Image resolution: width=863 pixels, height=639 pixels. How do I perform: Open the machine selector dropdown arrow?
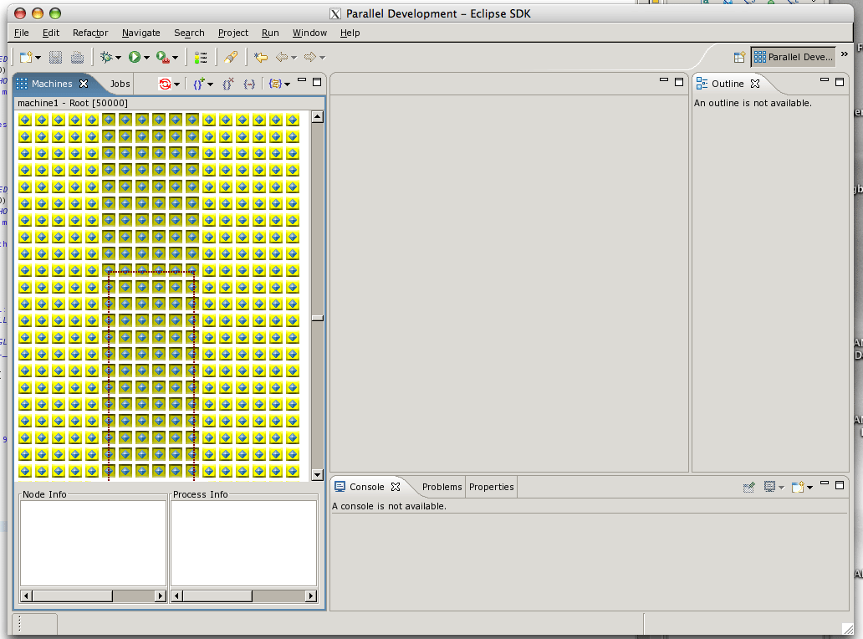176,84
